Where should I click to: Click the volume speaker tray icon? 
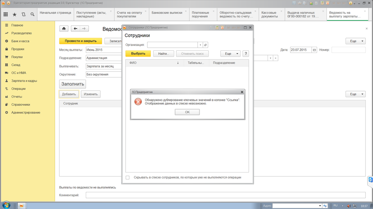(x=348, y=206)
